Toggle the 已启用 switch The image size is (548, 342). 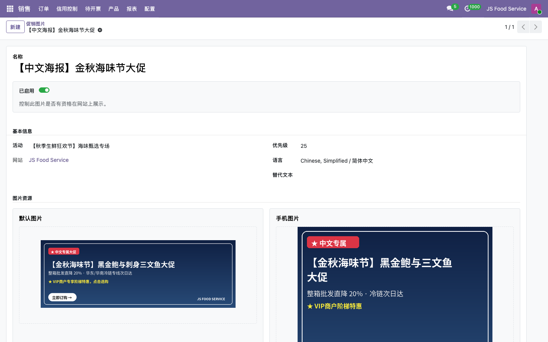[x=44, y=90]
